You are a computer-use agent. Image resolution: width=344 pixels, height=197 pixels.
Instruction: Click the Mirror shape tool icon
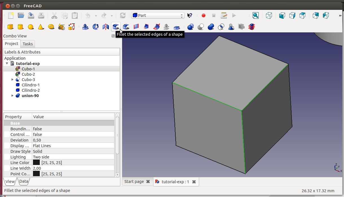pos(106,27)
